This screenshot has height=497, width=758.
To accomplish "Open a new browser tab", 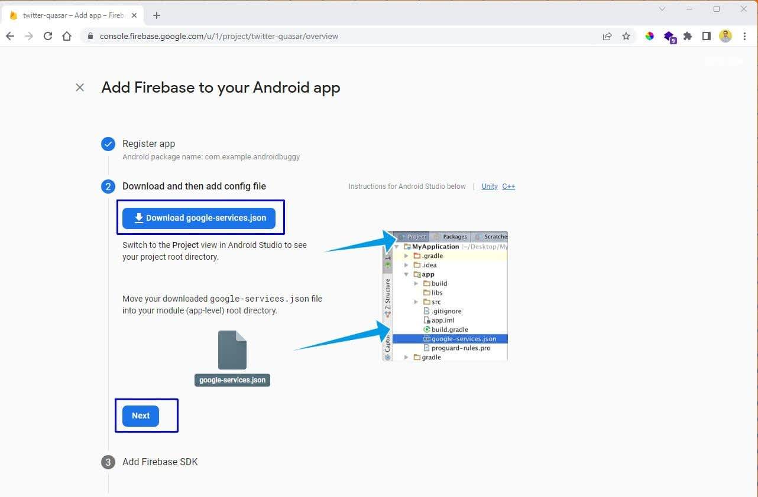I will (157, 15).
